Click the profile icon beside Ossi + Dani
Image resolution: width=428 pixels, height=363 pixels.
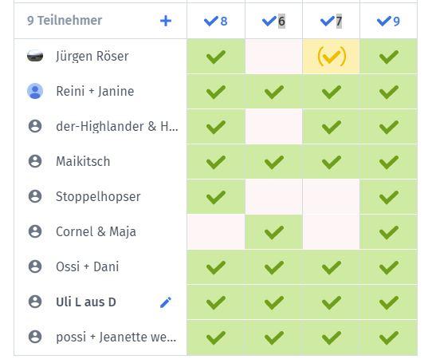coord(35,266)
